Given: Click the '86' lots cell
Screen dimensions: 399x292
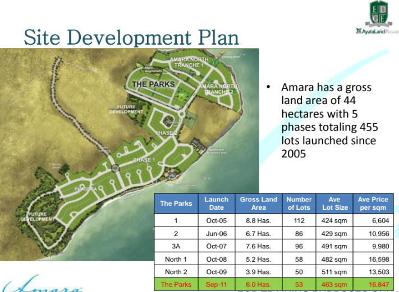Looking at the screenshot, I should coord(299,233).
